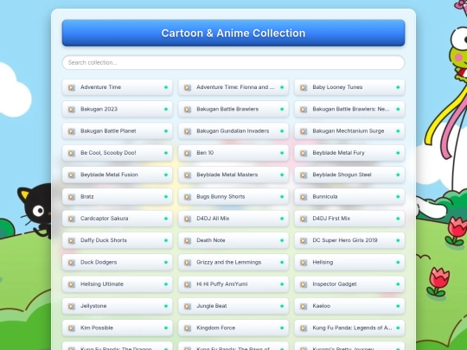
Task: Click play icon for Bakugan Battle Brawlers
Action: (188, 109)
